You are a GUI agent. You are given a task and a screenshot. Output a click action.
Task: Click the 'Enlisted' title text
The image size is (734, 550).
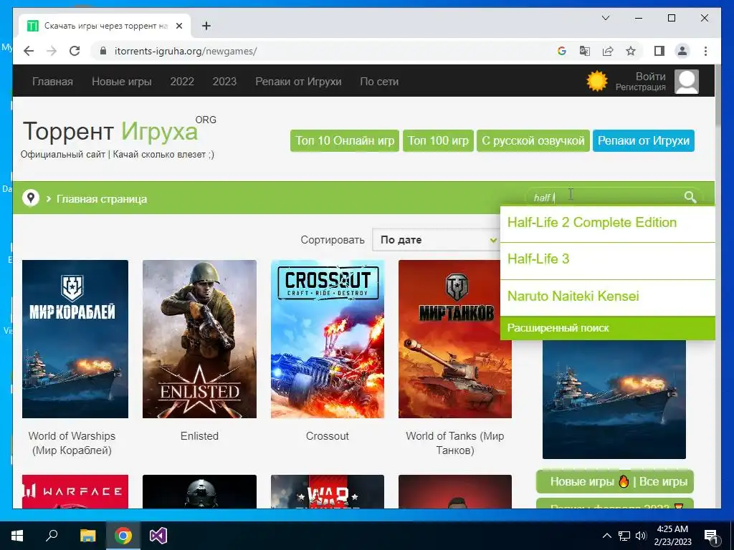pyautogui.click(x=199, y=436)
